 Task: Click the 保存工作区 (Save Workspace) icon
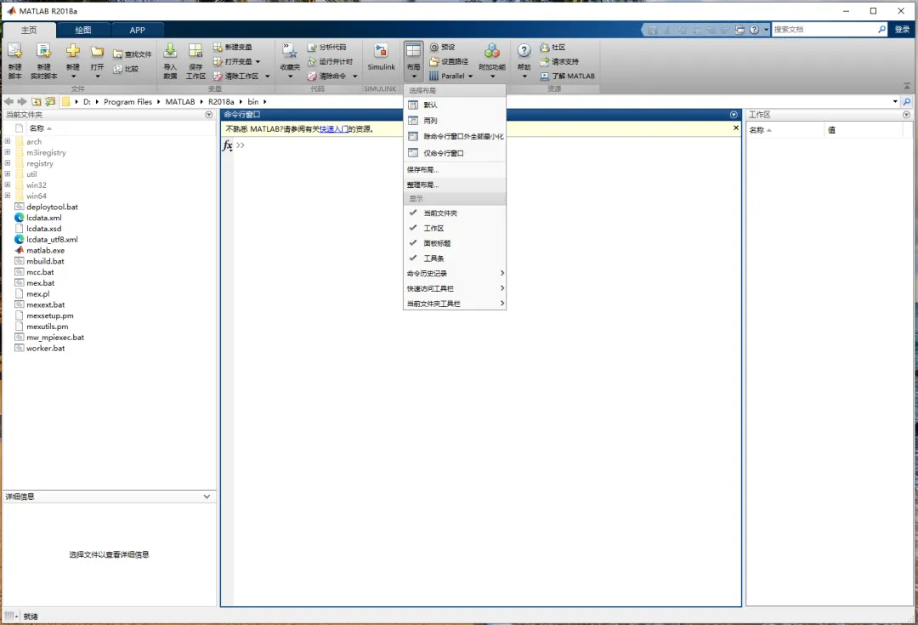tap(195, 52)
